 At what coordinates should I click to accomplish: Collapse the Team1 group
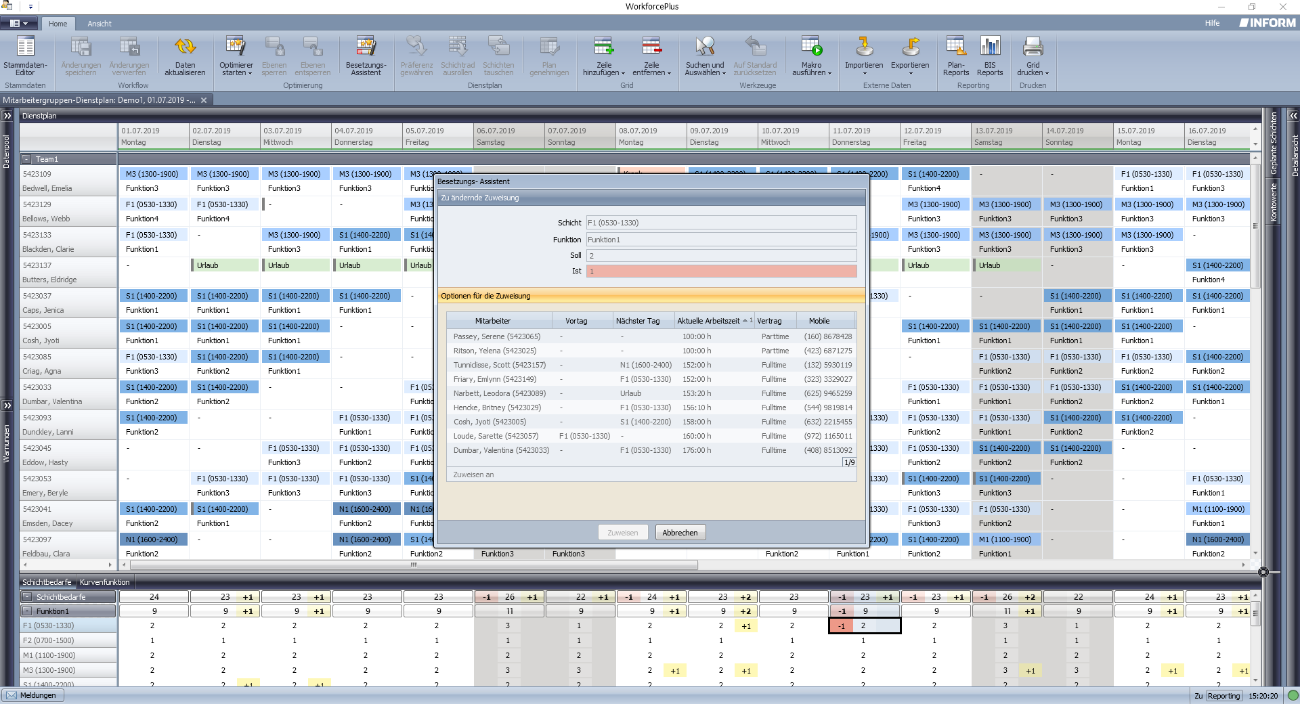tap(26, 160)
